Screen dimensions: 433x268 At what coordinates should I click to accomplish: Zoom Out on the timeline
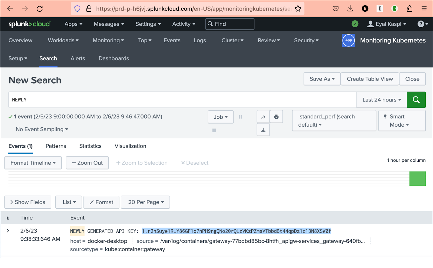pyautogui.click(x=87, y=163)
